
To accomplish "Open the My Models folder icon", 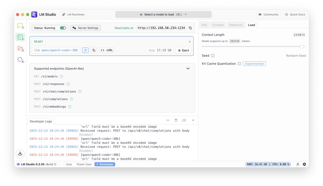I will (x=20, y=48).
